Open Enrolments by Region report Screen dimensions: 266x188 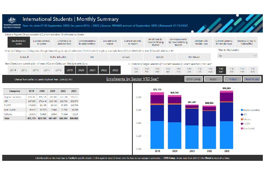[110, 42]
